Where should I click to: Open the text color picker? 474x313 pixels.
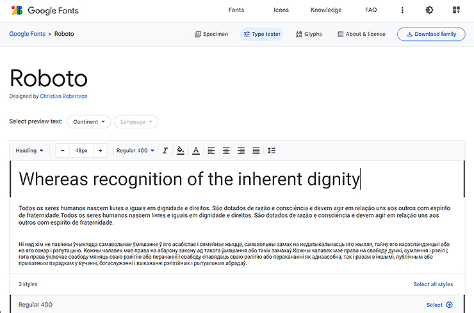[196, 151]
